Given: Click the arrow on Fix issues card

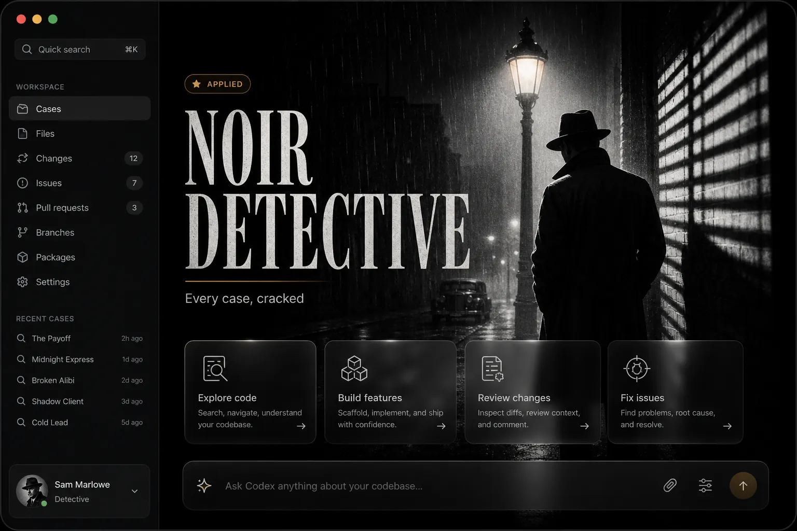Looking at the screenshot, I should (x=727, y=426).
